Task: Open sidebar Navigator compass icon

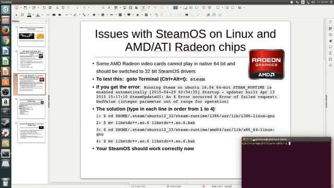Action: click(x=330, y=65)
